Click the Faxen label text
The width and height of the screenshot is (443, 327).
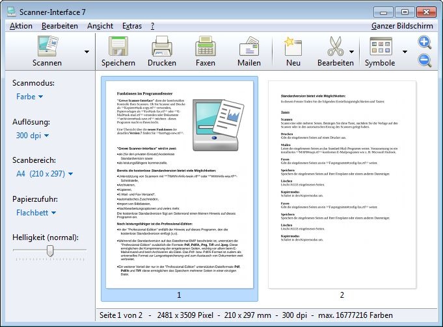click(206, 63)
